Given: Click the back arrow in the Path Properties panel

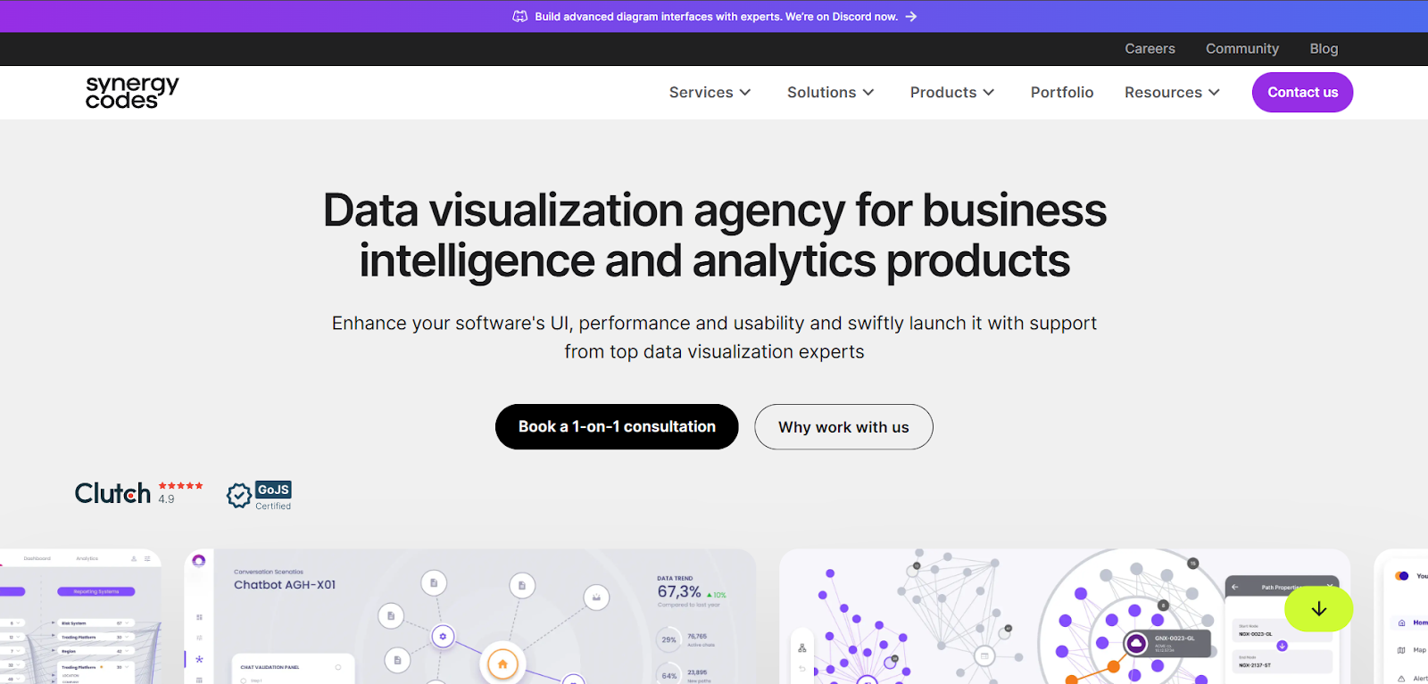Looking at the screenshot, I should 1235,587.
